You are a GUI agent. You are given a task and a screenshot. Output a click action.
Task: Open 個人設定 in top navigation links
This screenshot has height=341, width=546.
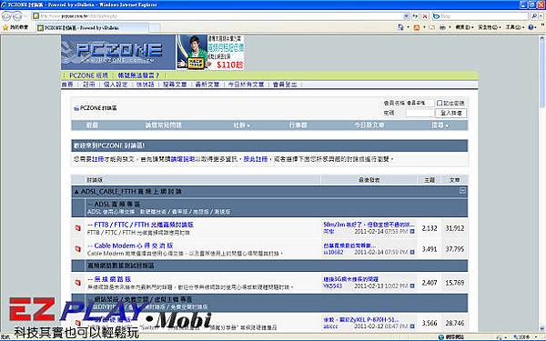pos(116,85)
